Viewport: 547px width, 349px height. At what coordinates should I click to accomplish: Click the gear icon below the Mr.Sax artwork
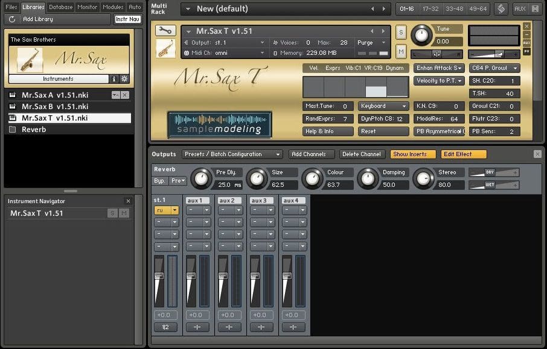click(x=125, y=78)
